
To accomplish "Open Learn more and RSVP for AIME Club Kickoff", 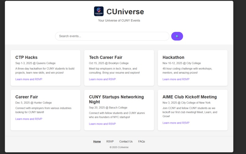I will tap(176, 123).
